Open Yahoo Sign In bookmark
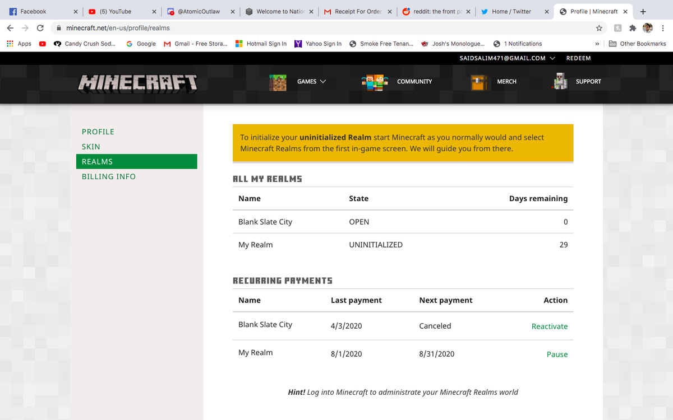673x420 pixels. [x=318, y=44]
